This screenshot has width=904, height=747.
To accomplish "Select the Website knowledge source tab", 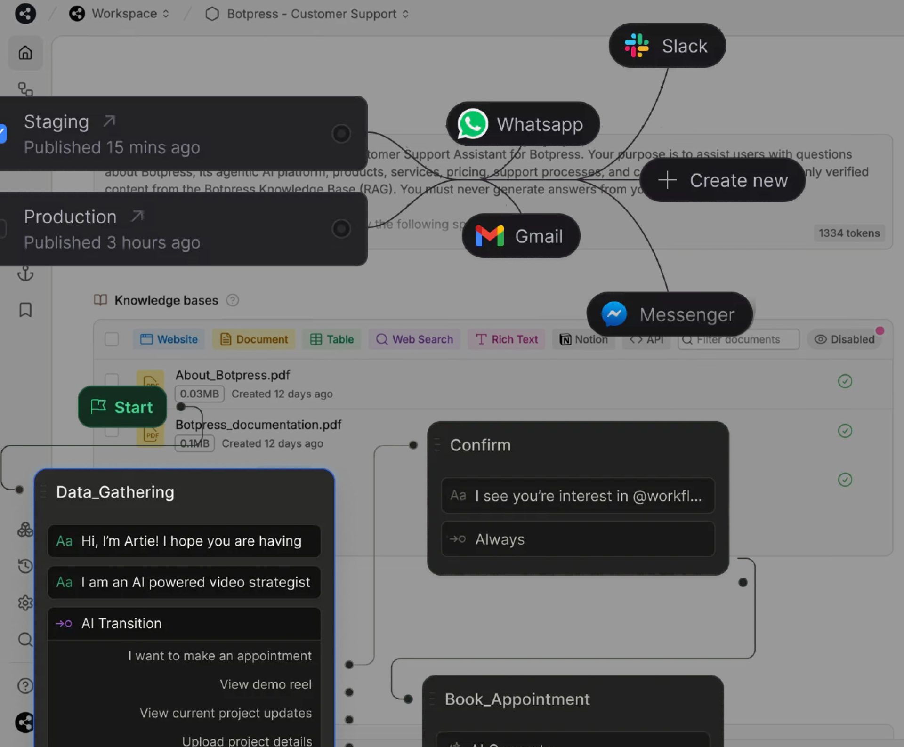I will (169, 339).
